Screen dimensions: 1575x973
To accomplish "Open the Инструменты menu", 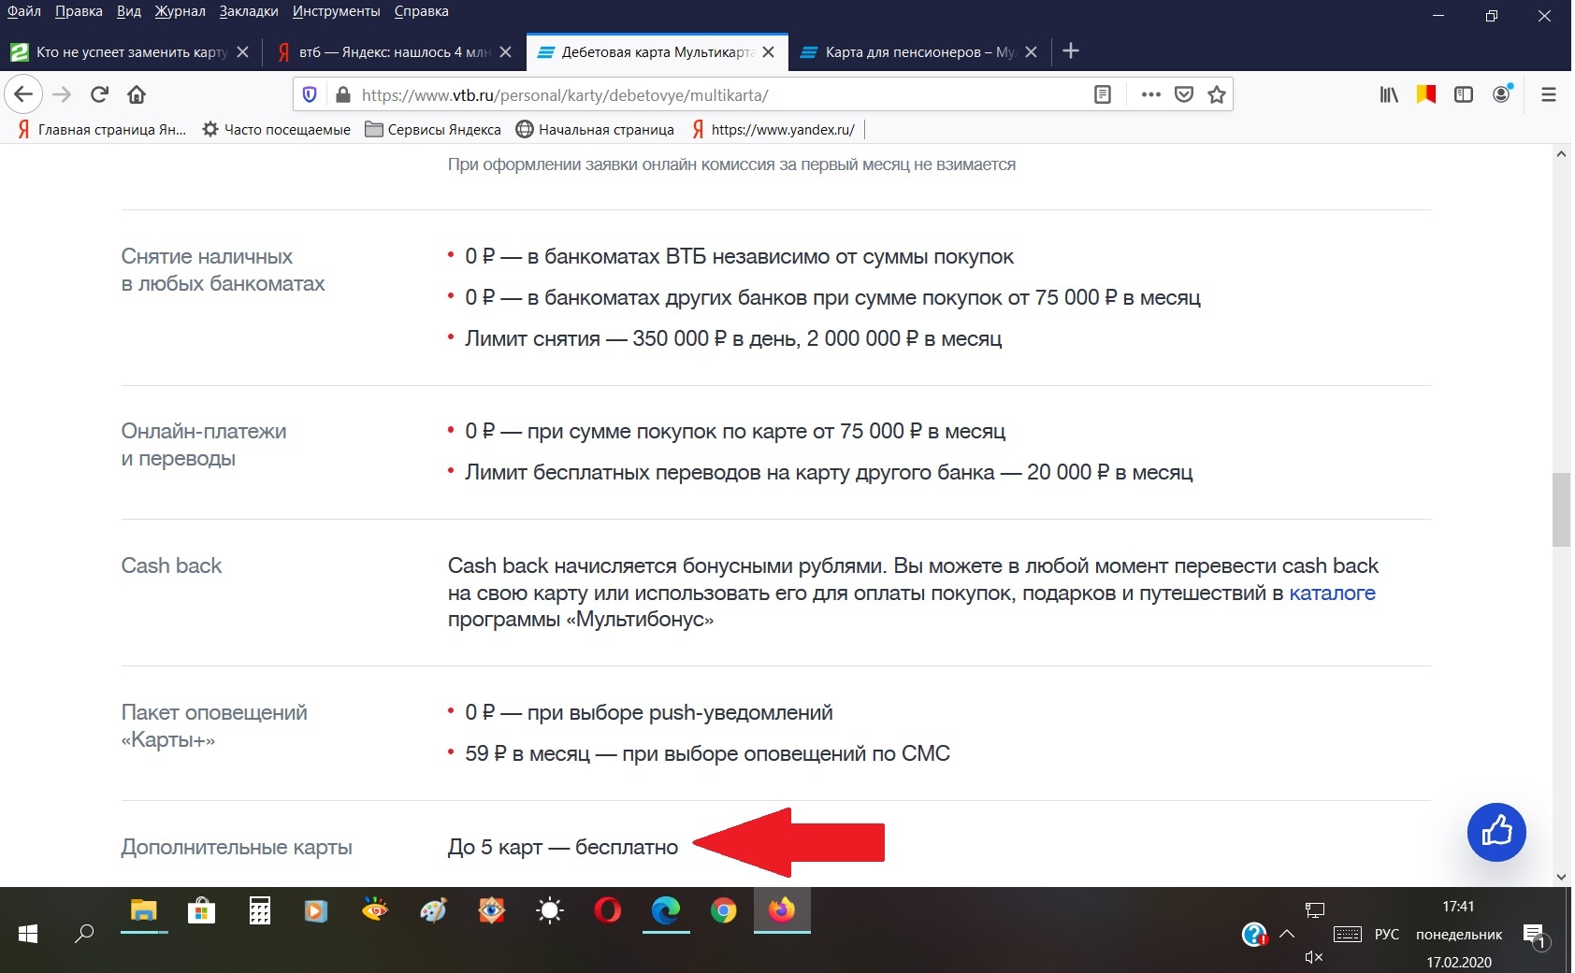I will (337, 11).
